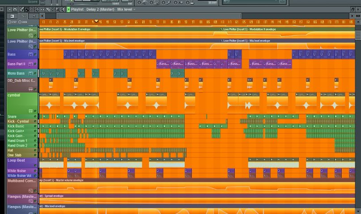
Task: Switch to the pattern clips note tab
Action: [34, 16]
